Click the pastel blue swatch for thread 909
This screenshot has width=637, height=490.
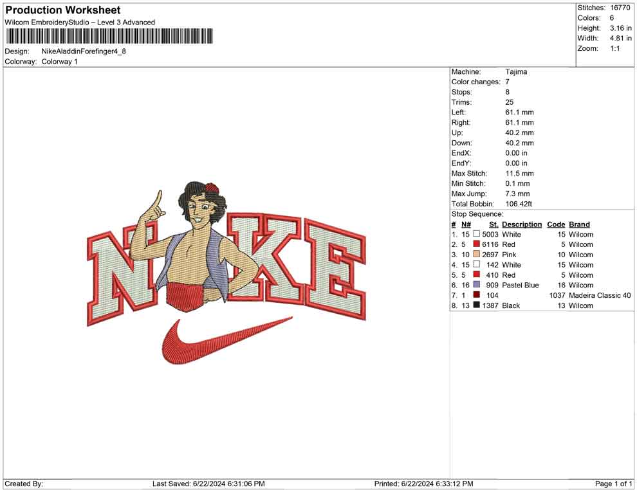pyautogui.click(x=477, y=285)
